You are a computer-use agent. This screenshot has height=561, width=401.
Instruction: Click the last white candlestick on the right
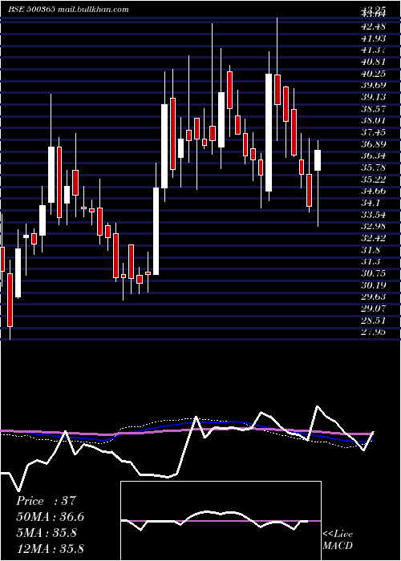318,160
